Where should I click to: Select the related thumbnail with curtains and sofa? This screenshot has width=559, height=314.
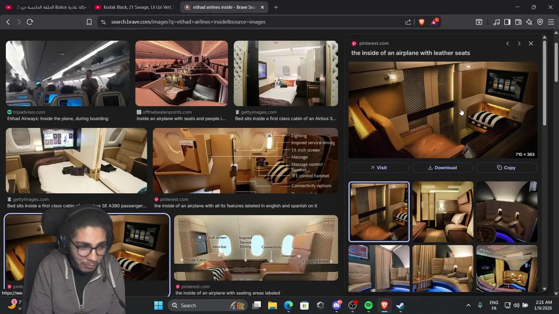point(379,268)
